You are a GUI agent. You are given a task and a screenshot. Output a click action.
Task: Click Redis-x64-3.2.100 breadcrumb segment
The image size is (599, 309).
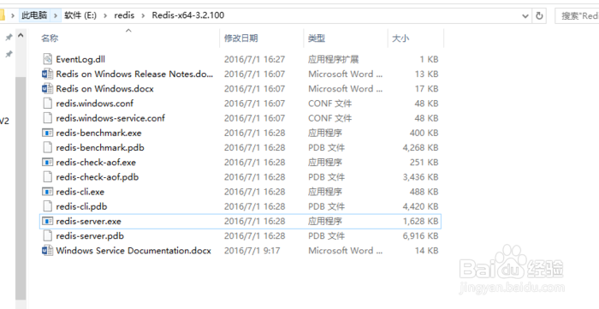click(188, 15)
